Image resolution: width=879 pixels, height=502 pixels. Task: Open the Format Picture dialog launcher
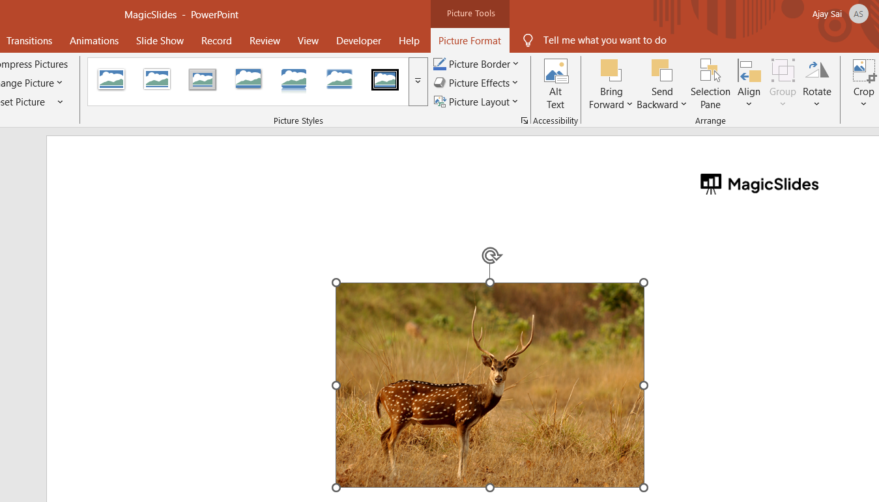524,120
